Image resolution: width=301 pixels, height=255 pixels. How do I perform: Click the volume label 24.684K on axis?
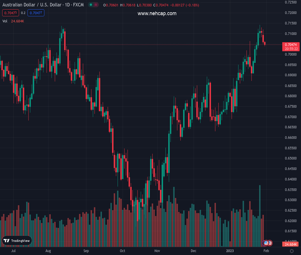click(x=291, y=244)
